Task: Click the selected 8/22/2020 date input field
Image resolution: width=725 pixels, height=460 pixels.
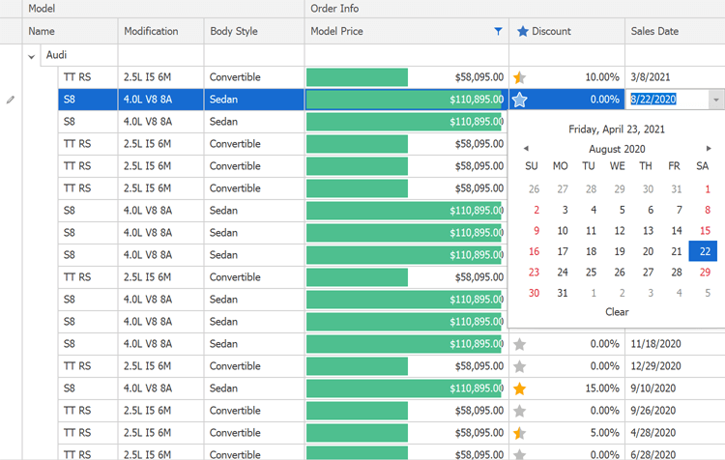Action: [x=667, y=100]
